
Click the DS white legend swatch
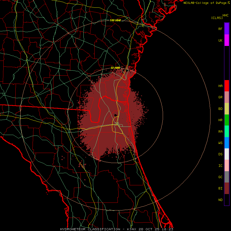click(227, 154)
